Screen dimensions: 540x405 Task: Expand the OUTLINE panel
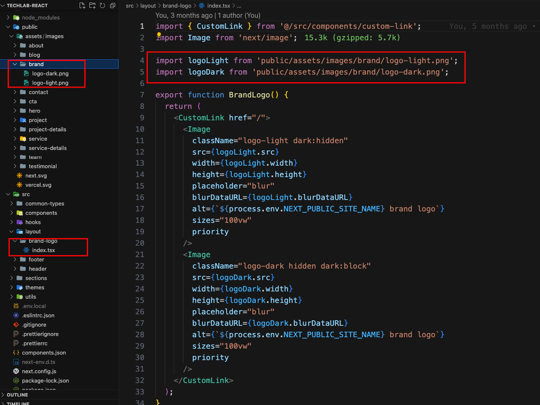(17, 395)
